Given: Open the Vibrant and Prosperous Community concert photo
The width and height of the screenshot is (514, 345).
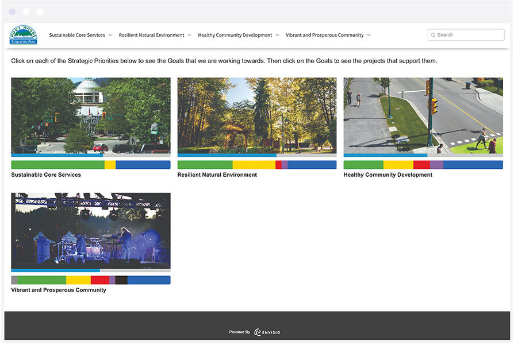Looking at the screenshot, I should coord(91,231).
